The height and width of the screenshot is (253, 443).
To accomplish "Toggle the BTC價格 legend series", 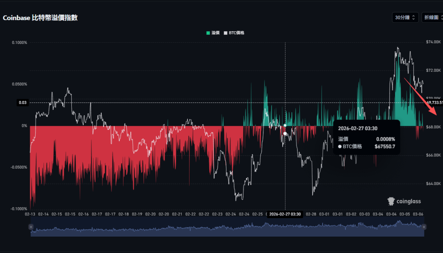I will click(234, 33).
